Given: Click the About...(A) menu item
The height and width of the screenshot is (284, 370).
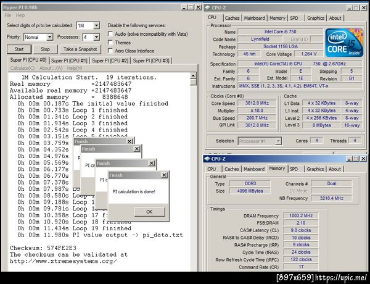Looking at the screenshot, I should pyautogui.click(x=51, y=68).
